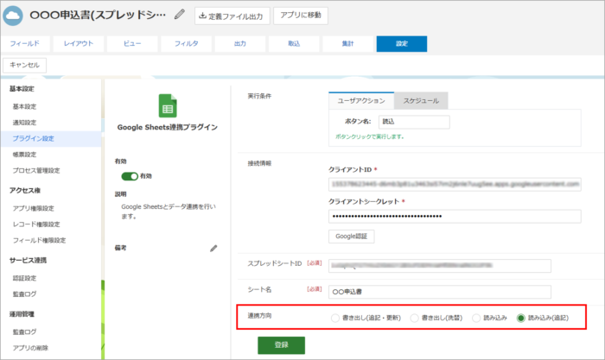
Task: Click the green 登録 button
Action: coord(281,345)
